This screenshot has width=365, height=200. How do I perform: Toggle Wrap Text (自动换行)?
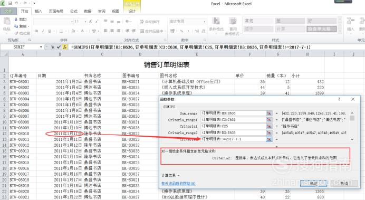(x=150, y=22)
